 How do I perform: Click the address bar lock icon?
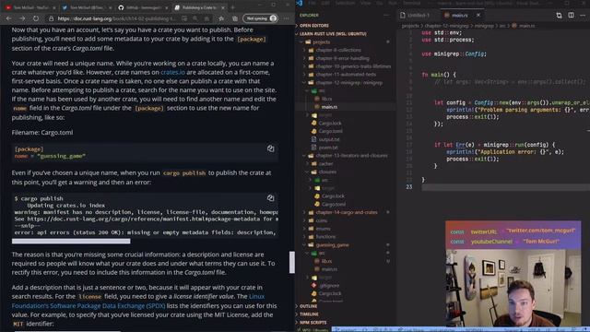[51, 18]
